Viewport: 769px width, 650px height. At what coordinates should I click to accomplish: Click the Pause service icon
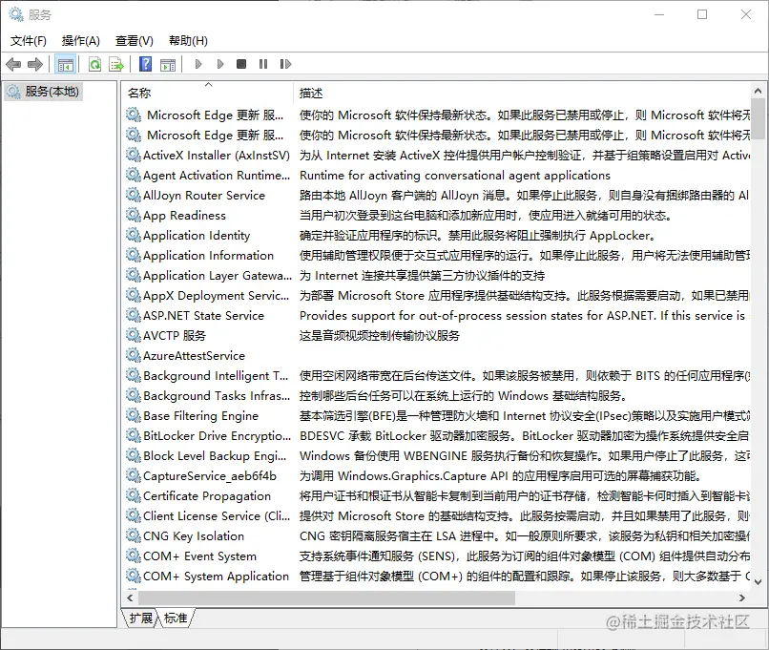[x=263, y=64]
